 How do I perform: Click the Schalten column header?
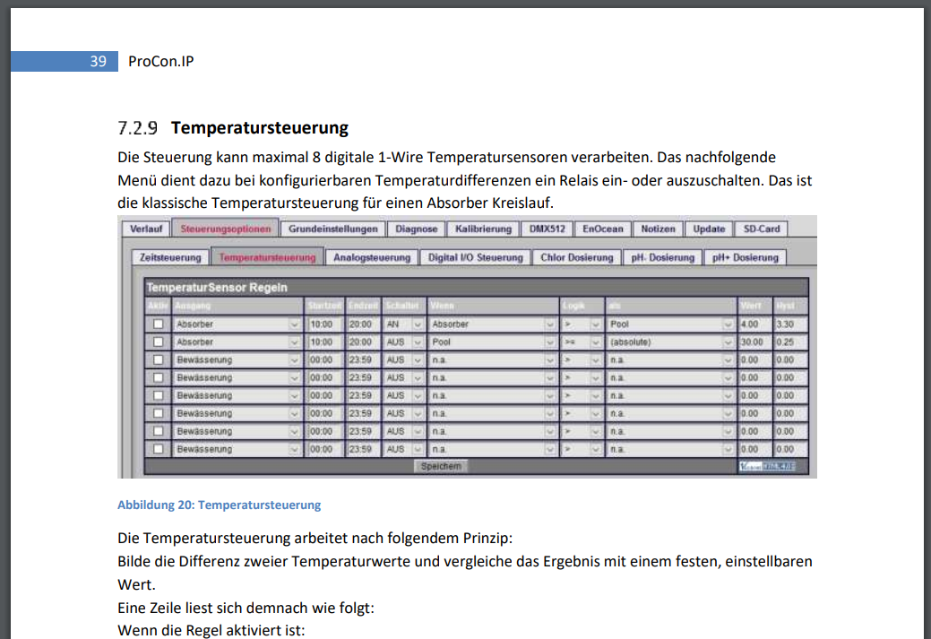[402, 306]
